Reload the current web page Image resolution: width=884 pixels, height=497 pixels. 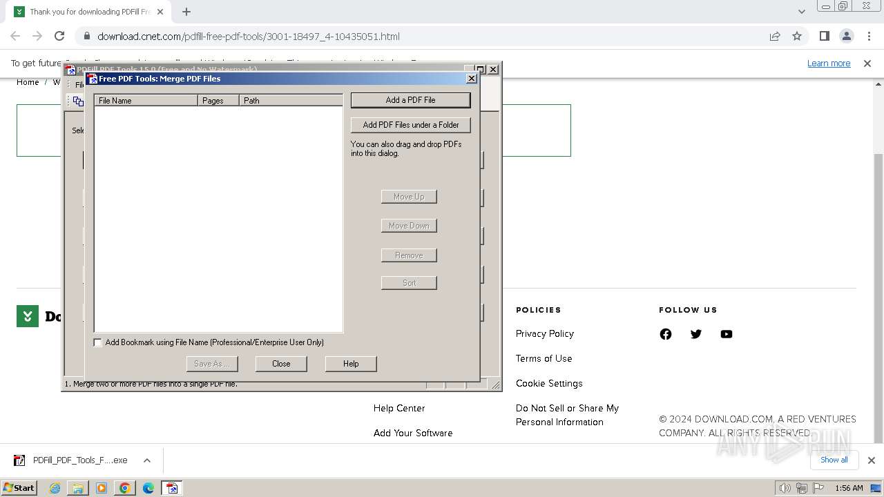click(59, 36)
